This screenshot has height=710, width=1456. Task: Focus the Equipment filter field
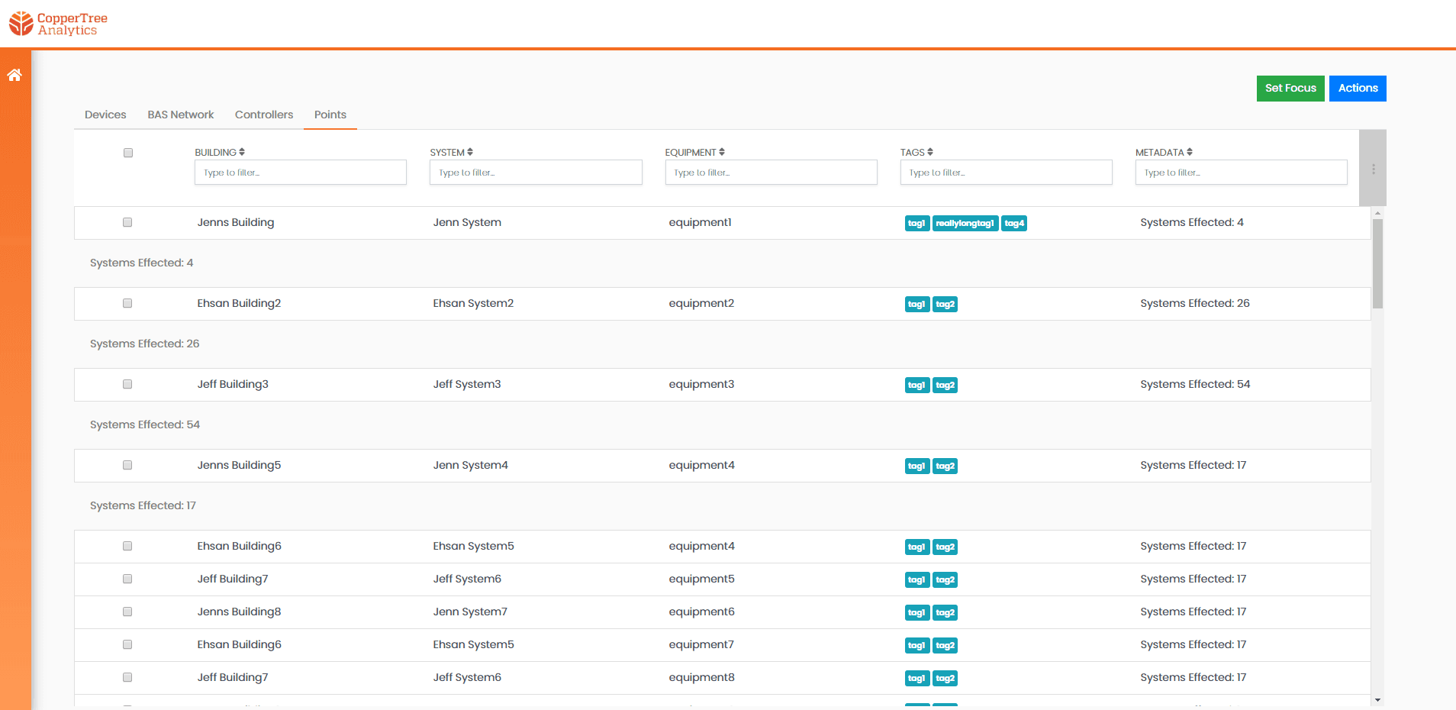771,173
